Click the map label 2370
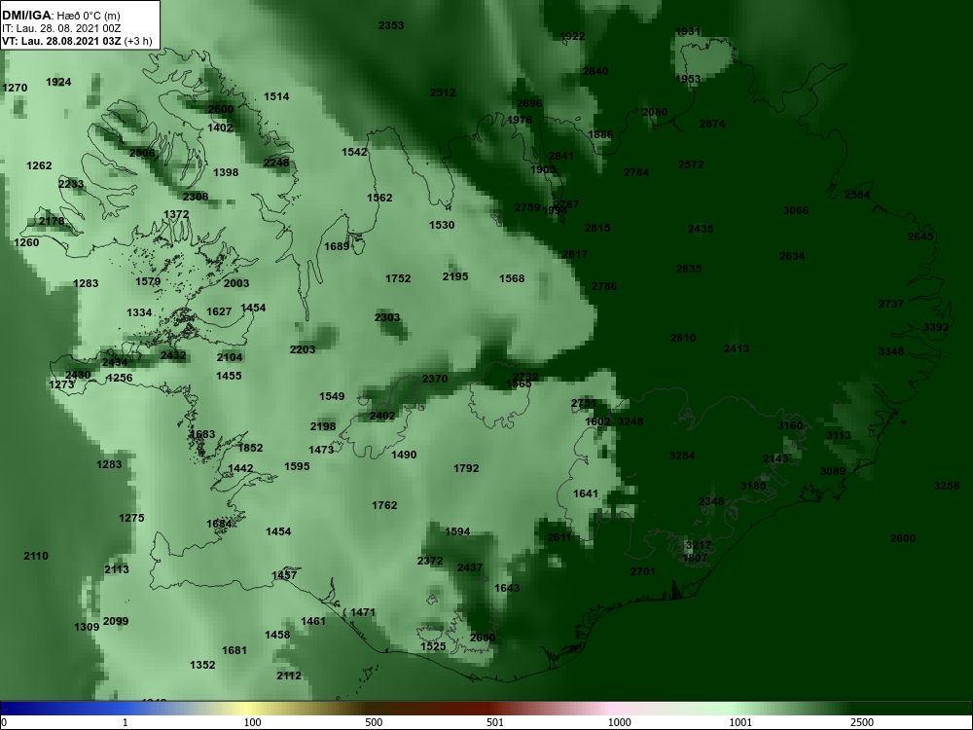The height and width of the screenshot is (730, 973). (434, 379)
